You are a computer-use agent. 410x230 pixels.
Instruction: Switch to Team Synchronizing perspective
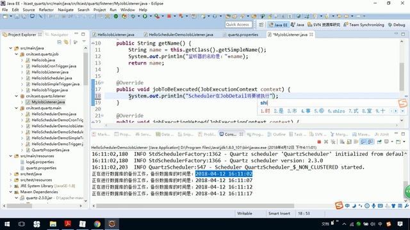364,25
